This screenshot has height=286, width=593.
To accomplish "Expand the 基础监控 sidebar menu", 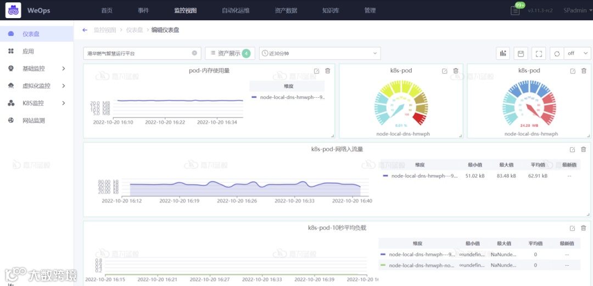I will (x=37, y=69).
